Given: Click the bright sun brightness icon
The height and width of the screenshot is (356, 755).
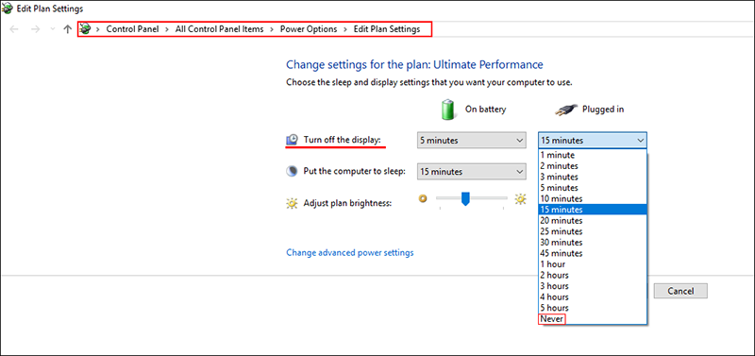Looking at the screenshot, I should click(521, 198).
